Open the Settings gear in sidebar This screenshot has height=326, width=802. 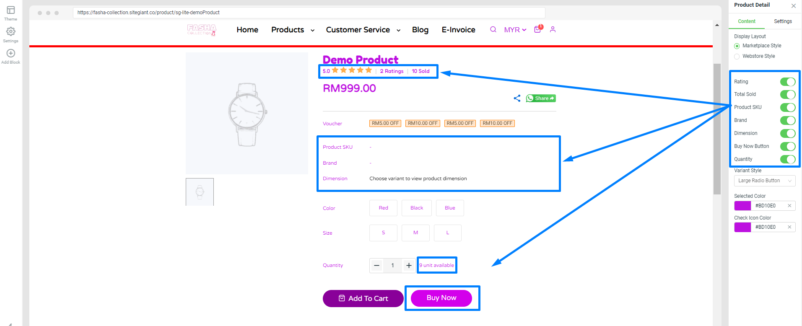[11, 31]
